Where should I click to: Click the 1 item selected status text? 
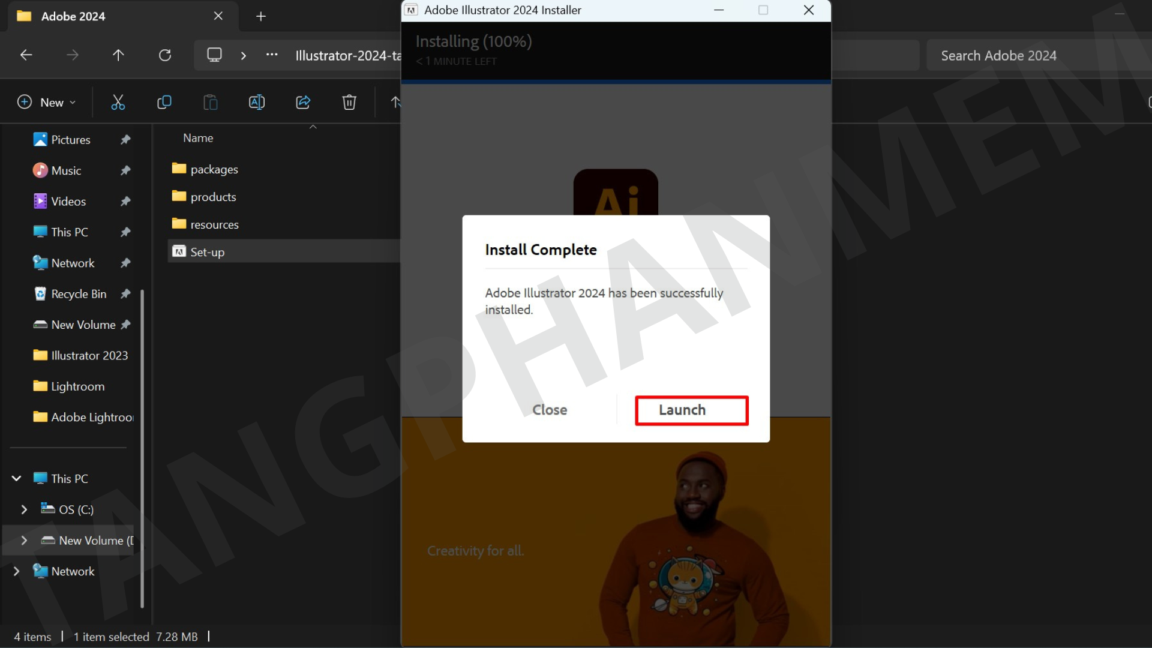[x=111, y=637]
